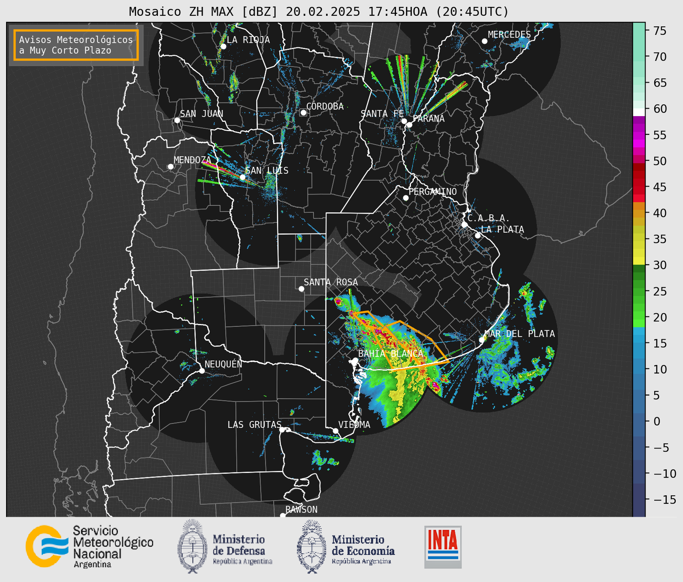Viewport: 683px width, 582px height.
Task: Click the Servicio Meteorológico Nacional logo
Action: [x=89, y=547]
